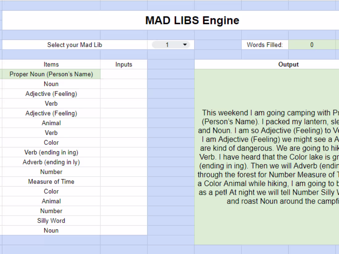
Task: Click the Items column header cell
Action: coord(51,64)
